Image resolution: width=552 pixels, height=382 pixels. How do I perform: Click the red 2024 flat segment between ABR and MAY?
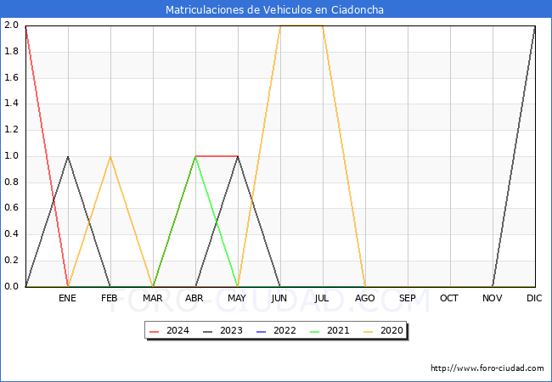tap(217, 156)
